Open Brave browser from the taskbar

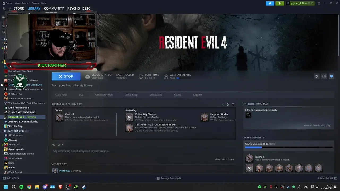(x=60, y=187)
